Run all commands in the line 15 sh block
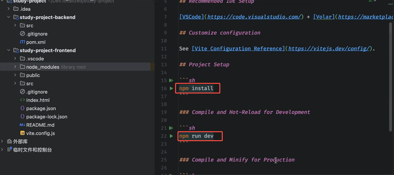This screenshot has width=394, height=175. [171, 80]
